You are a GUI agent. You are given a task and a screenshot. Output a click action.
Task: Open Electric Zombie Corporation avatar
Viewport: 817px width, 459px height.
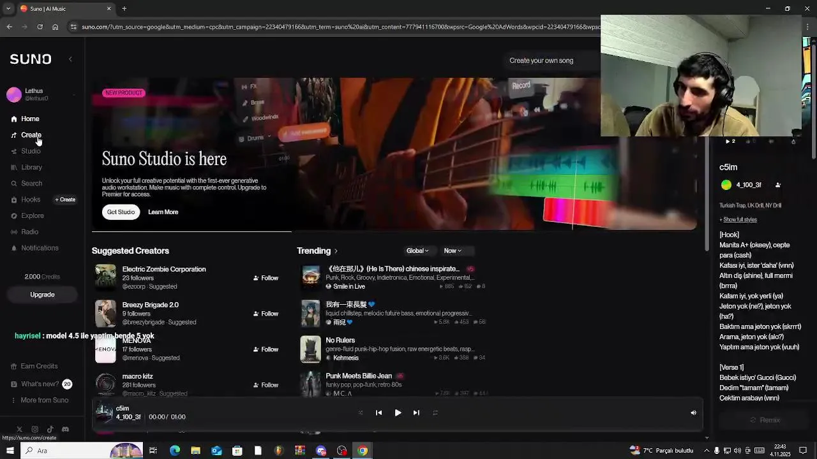pos(105,277)
